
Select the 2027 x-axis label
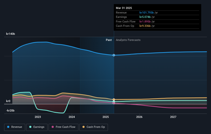pyautogui.click(x=173, y=117)
